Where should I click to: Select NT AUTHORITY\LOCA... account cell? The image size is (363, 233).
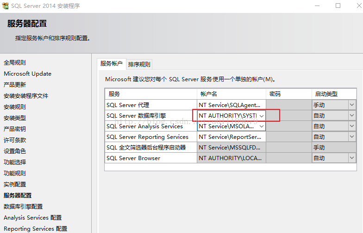232,158
